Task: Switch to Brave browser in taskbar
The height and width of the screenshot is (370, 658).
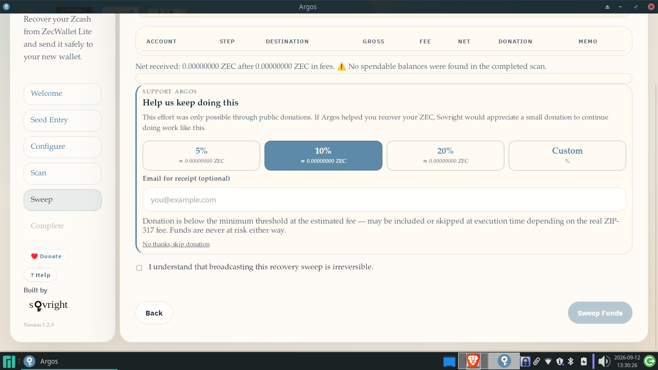Action: pyautogui.click(x=473, y=361)
